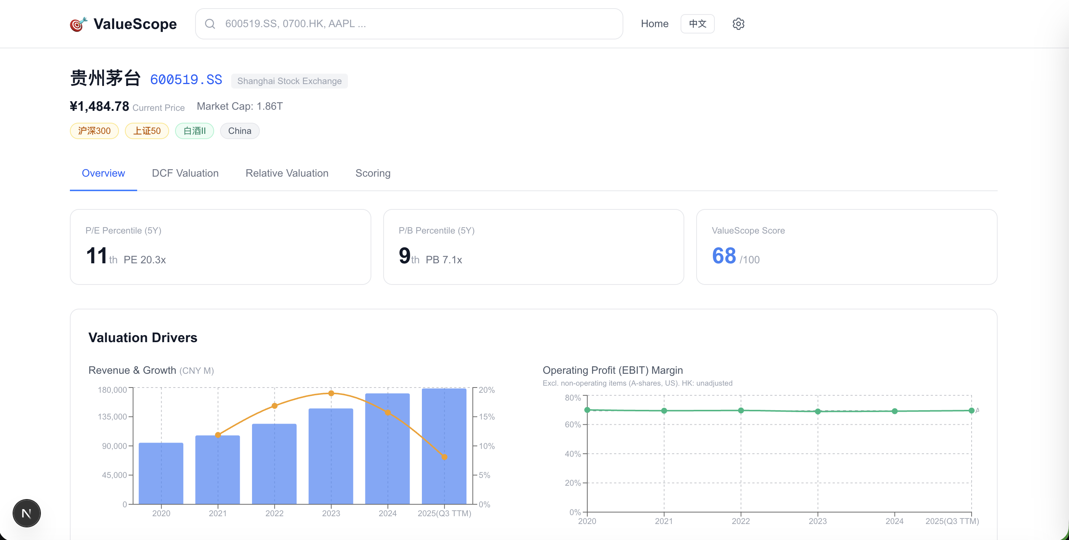The height and width of the screenshot is (540, 1069).
Task: Click the Market Cap: 1.86T text
Action: [239, 106]
